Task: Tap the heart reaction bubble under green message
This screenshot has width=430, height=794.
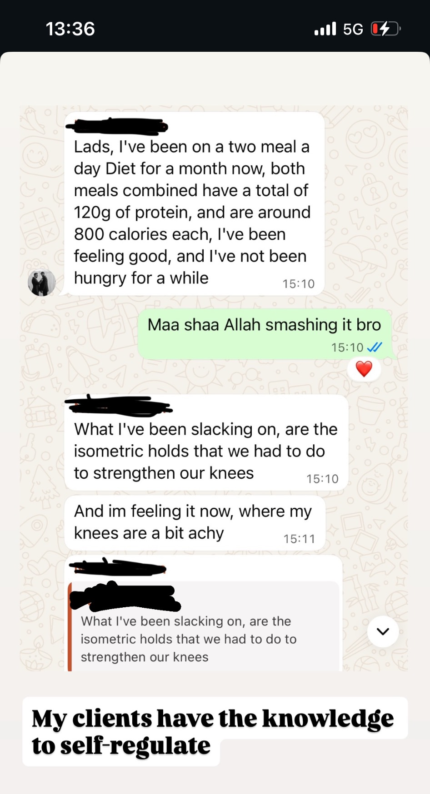Action: point(364,369)
